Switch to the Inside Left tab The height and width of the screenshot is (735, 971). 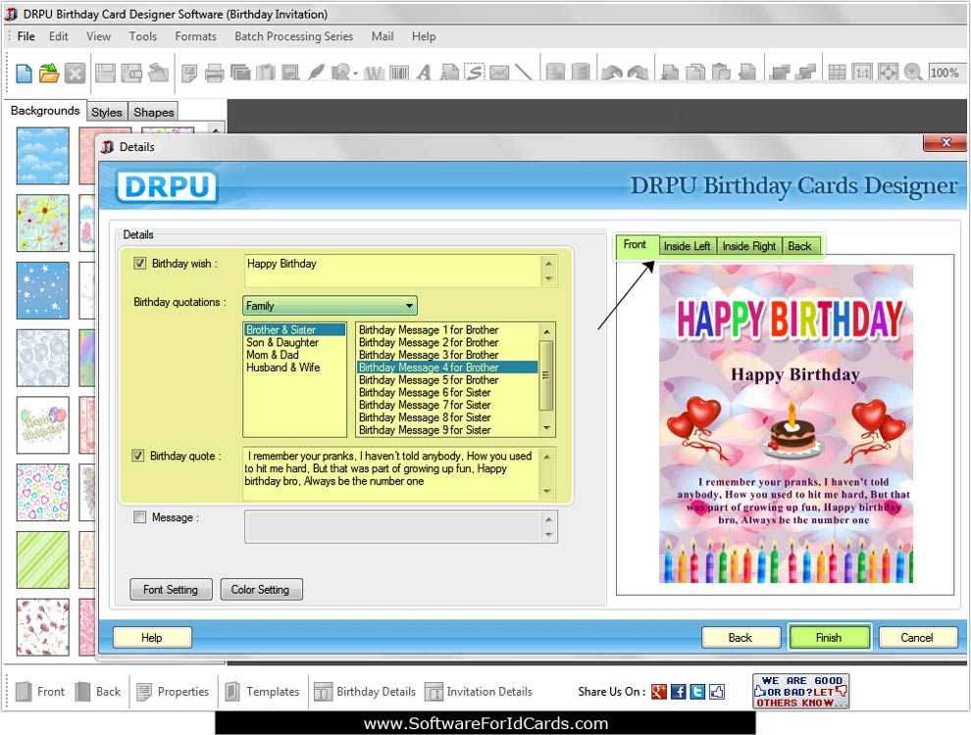(687, 246)
